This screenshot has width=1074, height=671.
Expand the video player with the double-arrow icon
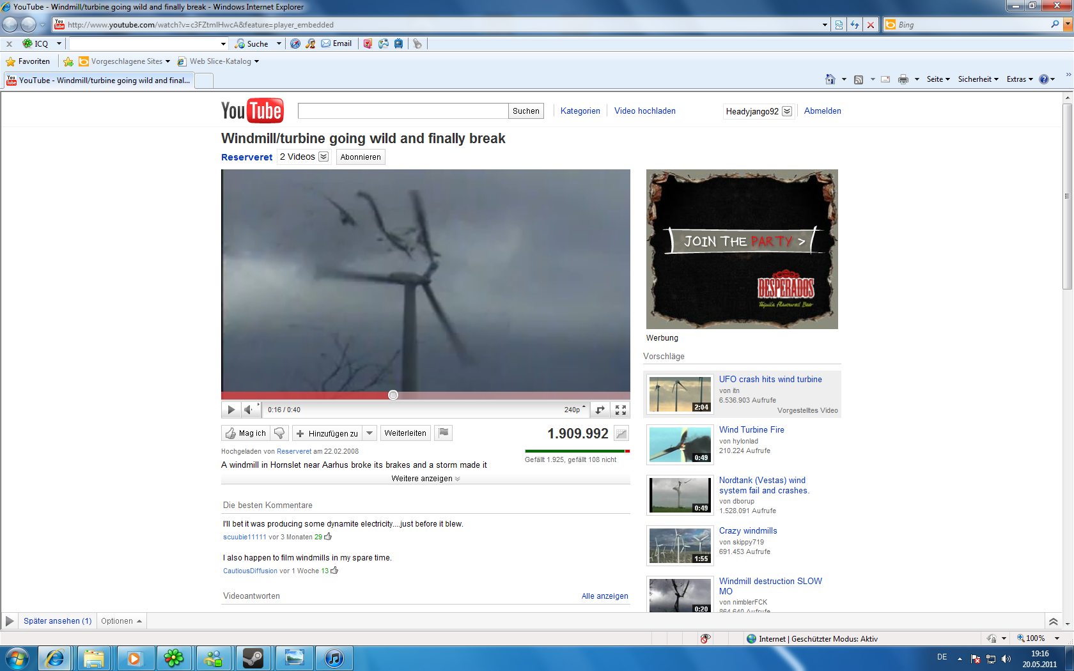point(600,410)
